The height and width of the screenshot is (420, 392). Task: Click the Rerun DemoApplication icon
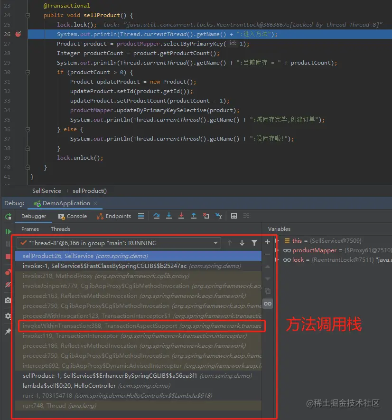point(8,217)
